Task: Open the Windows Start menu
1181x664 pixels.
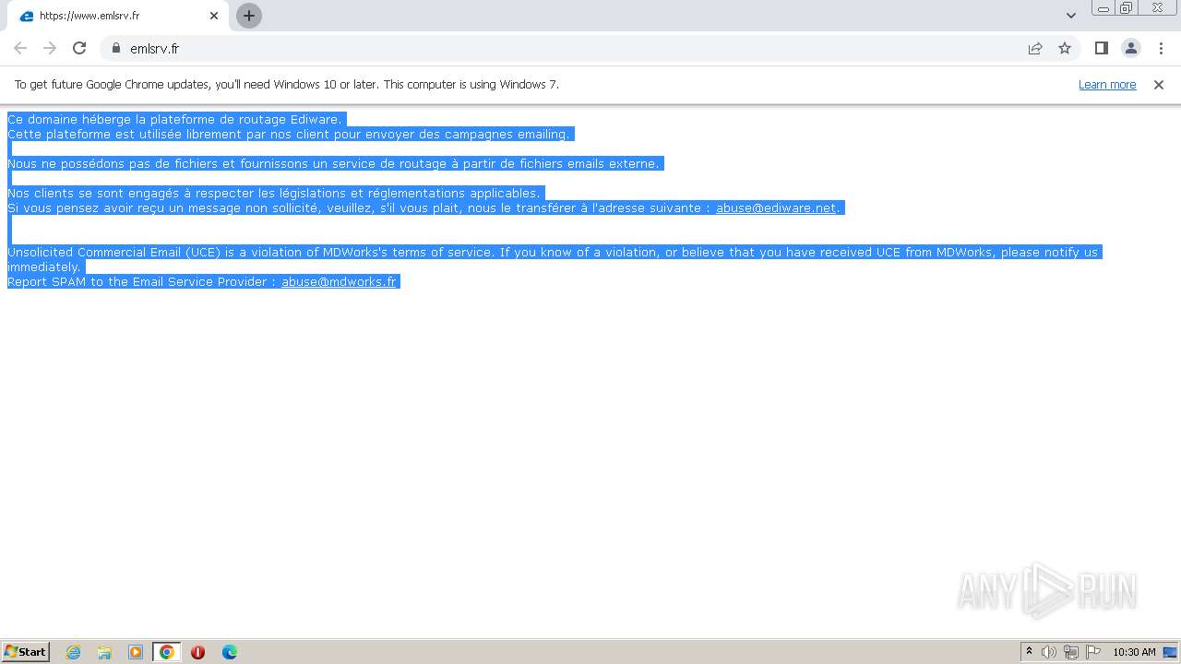Action: [26, 652]
